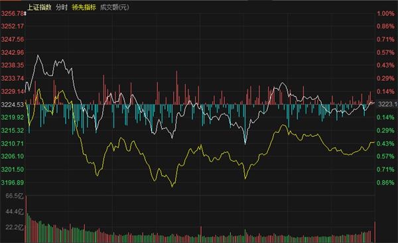This screenshot has height=243, width=398.
Task: Click the 22.2亿 volume axis label
Action: 14,227
